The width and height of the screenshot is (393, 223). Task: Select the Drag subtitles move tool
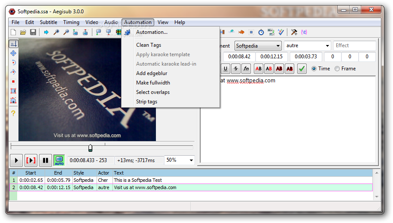coord(13,53)
